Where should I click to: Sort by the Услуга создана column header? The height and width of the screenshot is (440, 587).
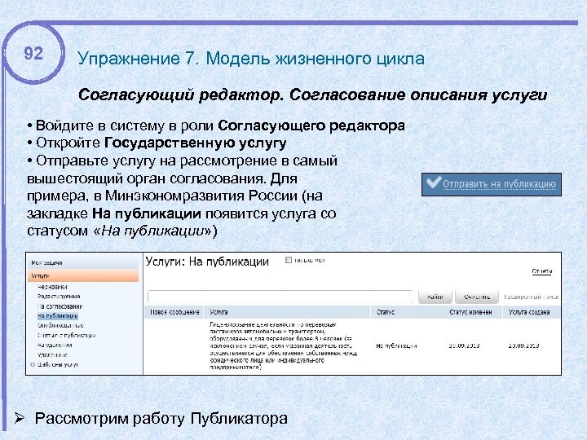tap(532, 312)
